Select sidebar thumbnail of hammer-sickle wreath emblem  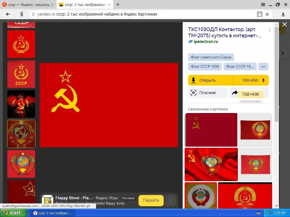point(21,44)
